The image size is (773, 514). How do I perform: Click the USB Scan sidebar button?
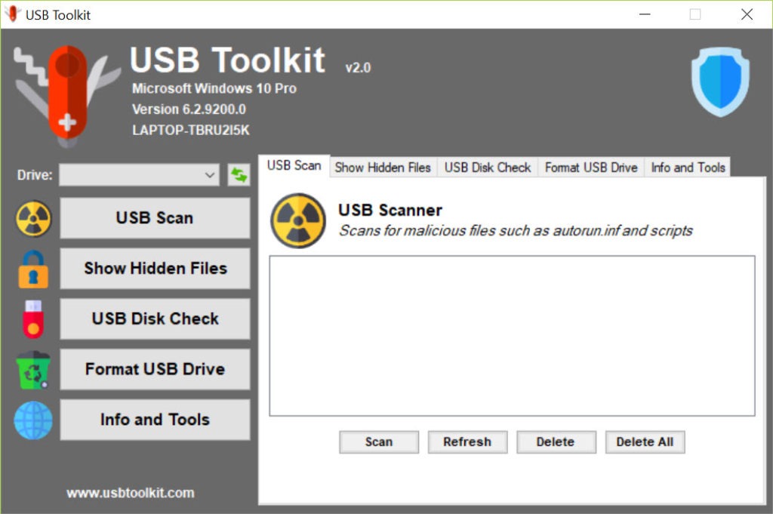point(155,218)
